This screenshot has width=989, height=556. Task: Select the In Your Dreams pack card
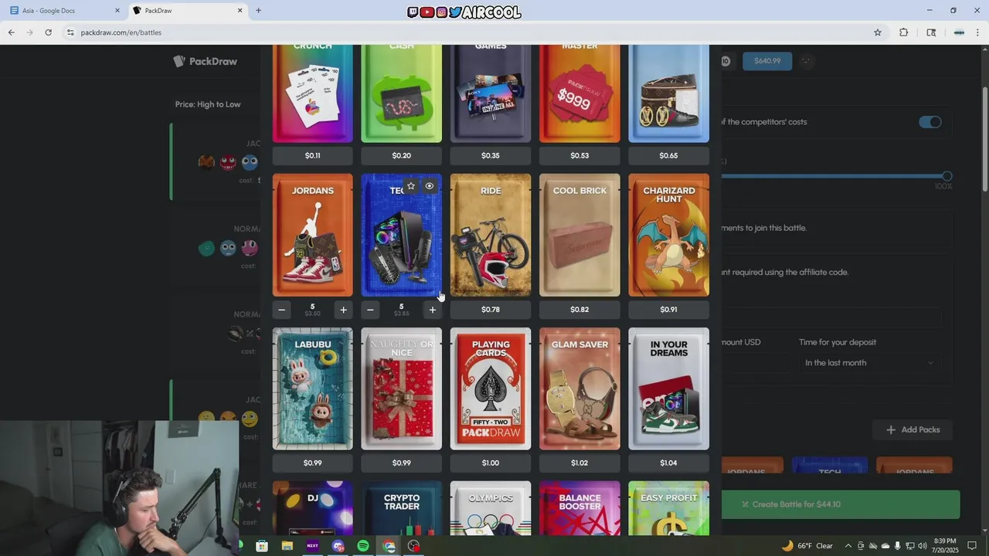[x=668, y=388]
